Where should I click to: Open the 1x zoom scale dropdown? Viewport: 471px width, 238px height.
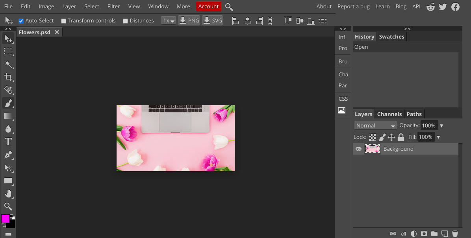tap(168, 20)
